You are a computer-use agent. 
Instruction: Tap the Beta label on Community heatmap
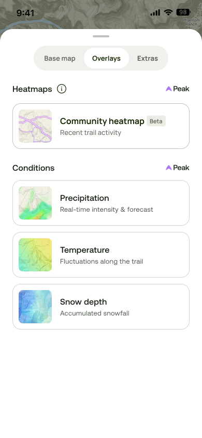156,121
